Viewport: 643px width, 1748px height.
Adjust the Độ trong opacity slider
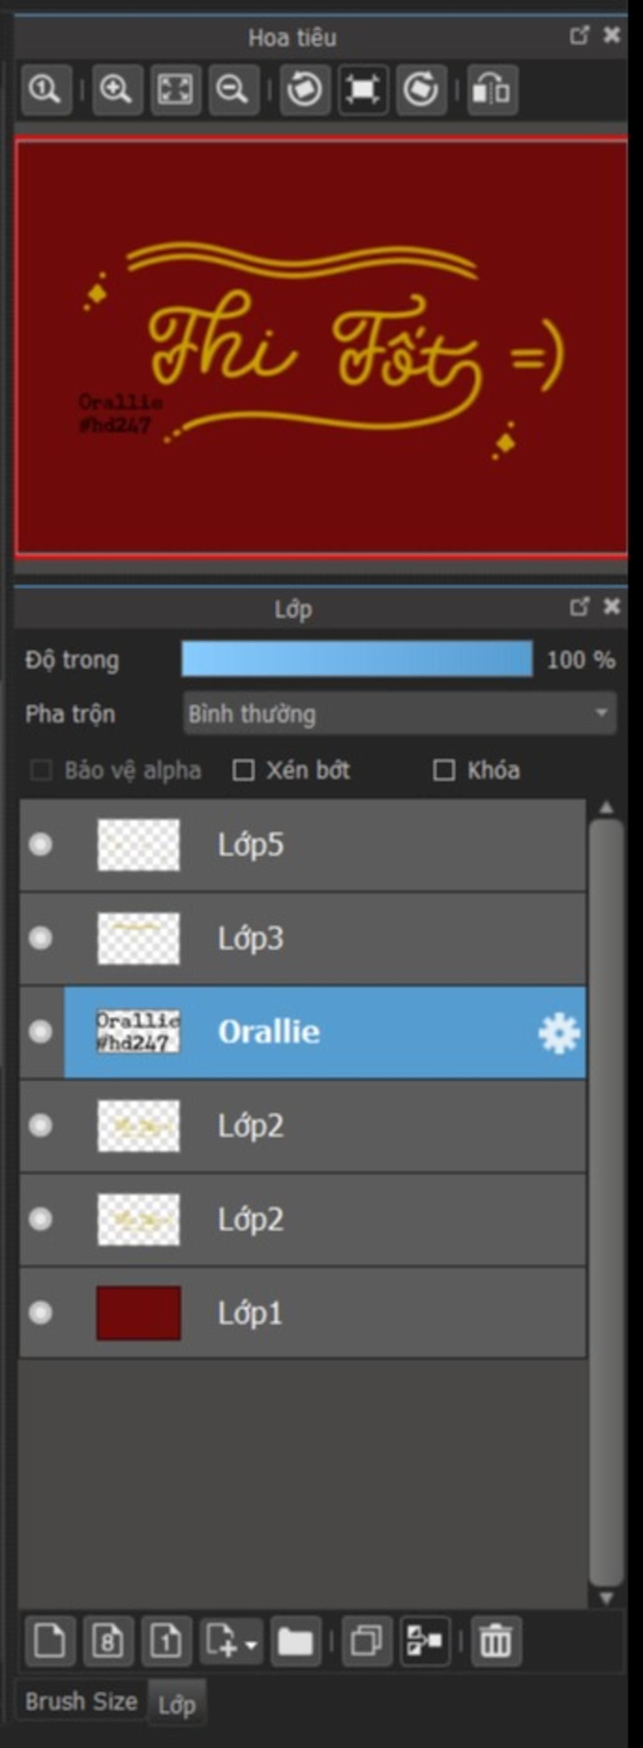[357, 659]
